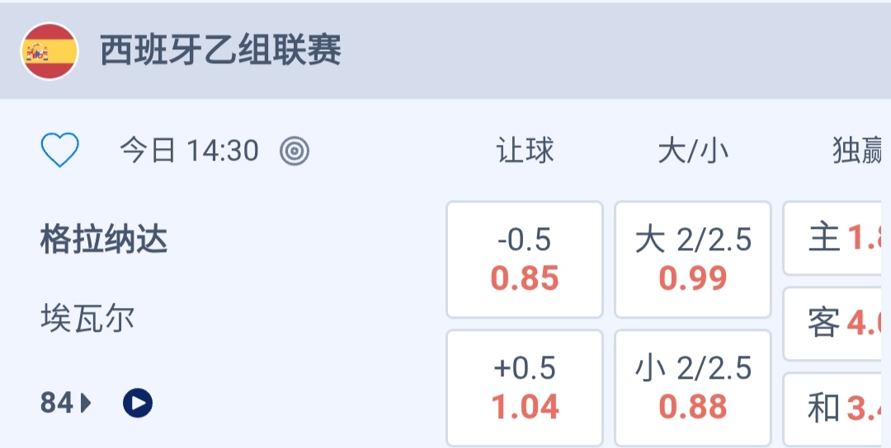Pick home win 主 moneyline odds
The width and height of the screenshot is (891, 448).
pos(837,239)
